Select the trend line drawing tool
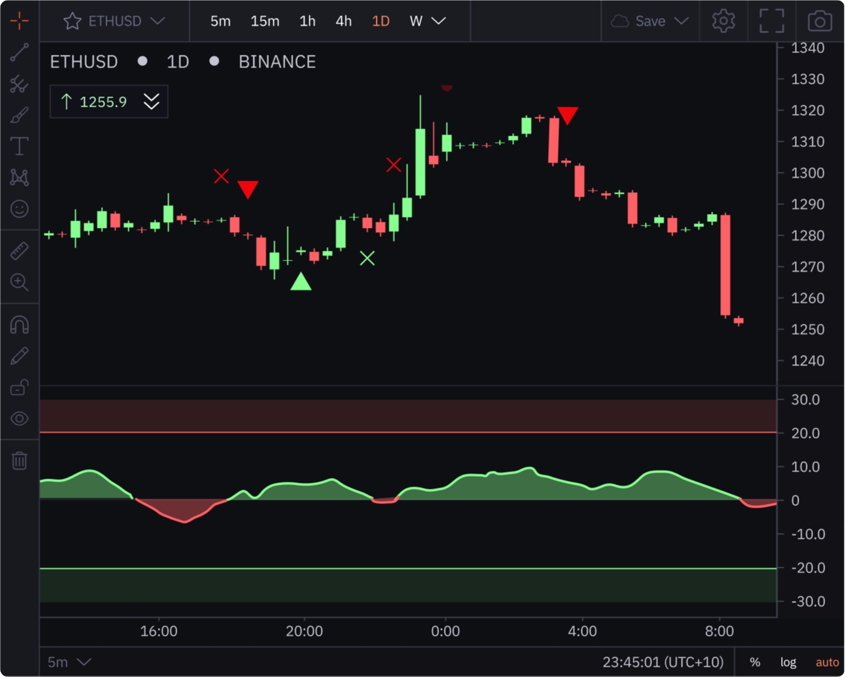The image size is (845, 677). (x=19, y=52)
